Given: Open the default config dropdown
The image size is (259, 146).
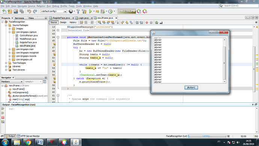Looking at the screenshot, I should pyautogui.click(x=54, y=11).
